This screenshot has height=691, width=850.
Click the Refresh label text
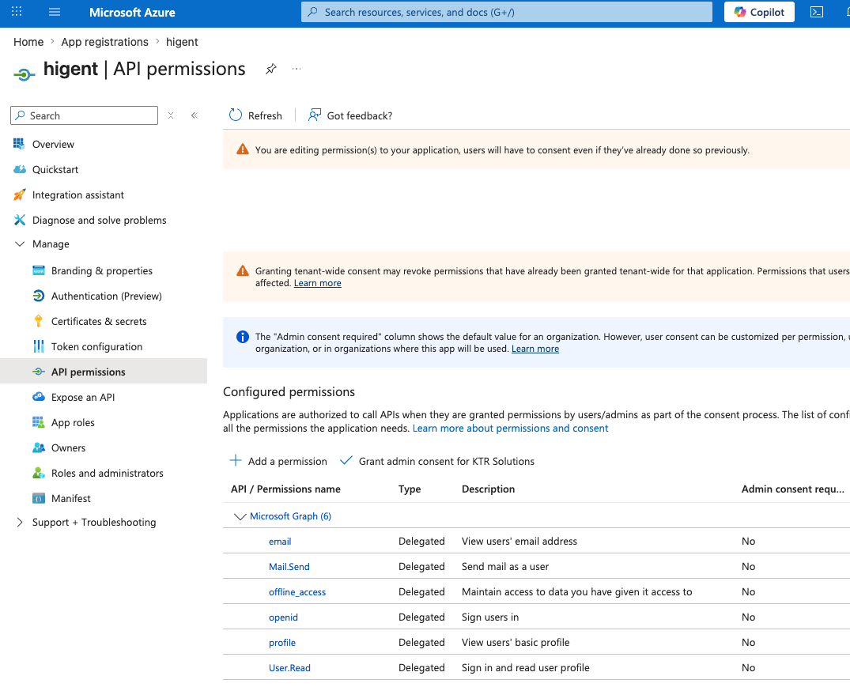tap(265, 115)
